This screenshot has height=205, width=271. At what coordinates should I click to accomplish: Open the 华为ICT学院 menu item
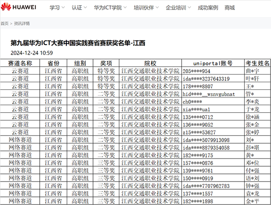pos(108,8)
